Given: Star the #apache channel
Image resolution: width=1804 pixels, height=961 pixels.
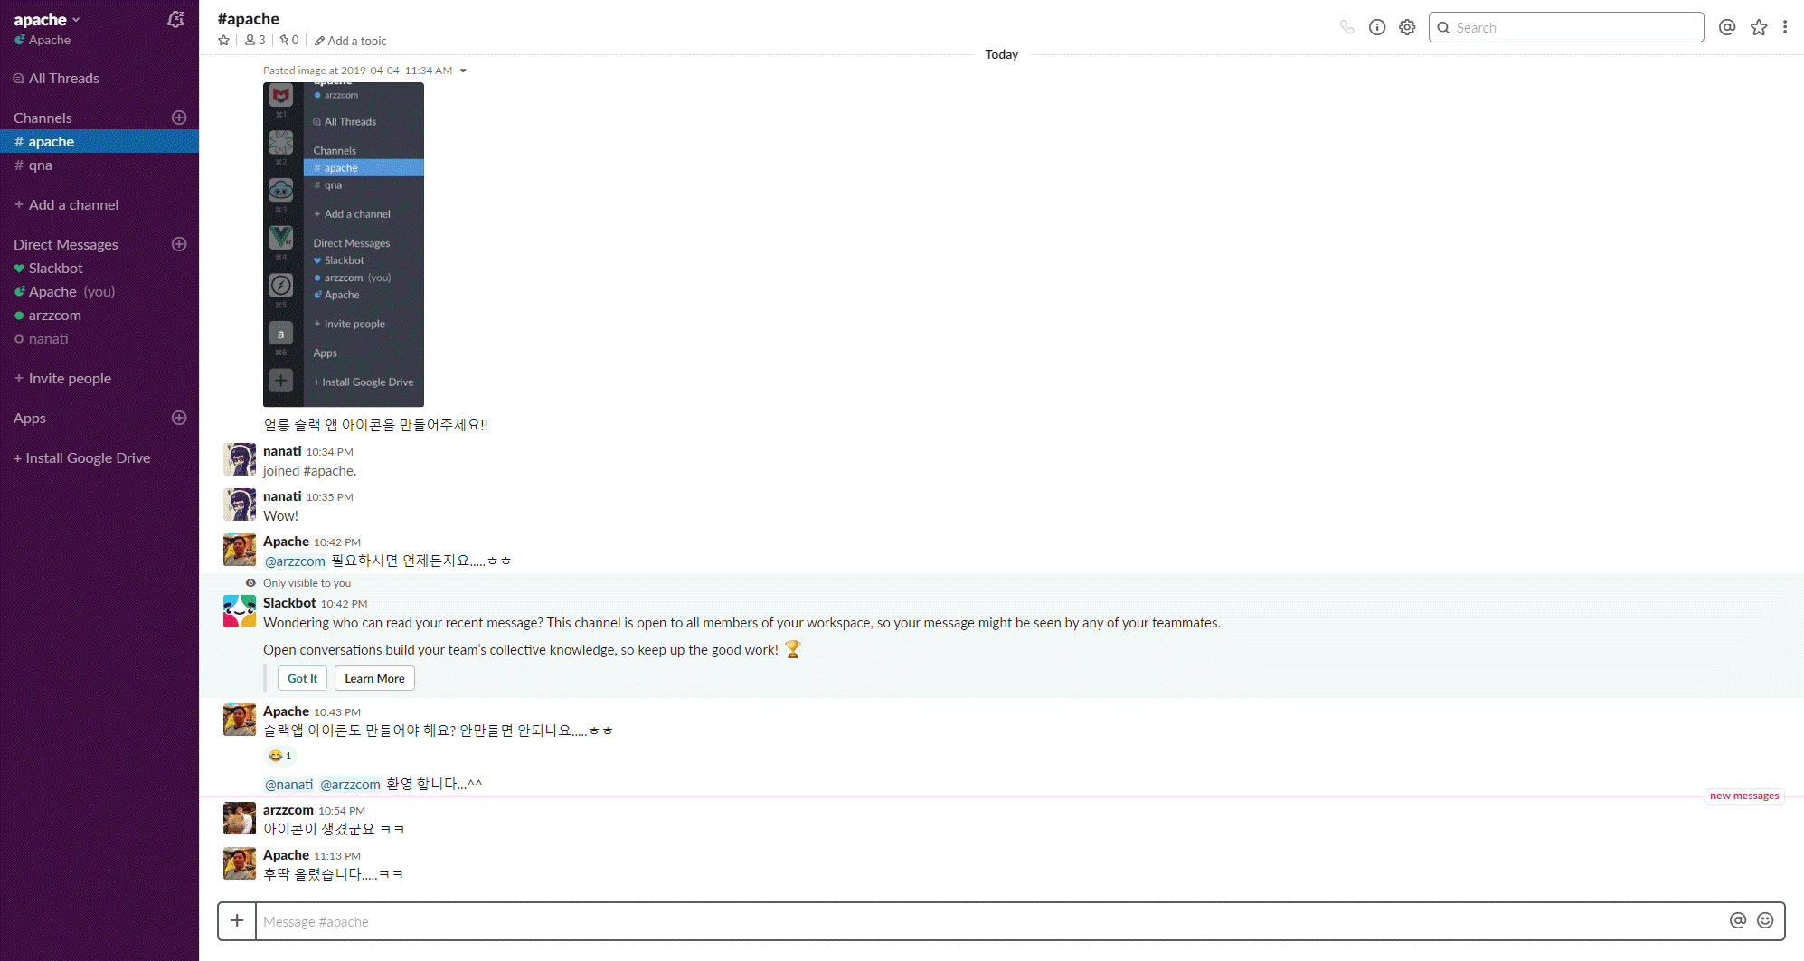Looking at the screenshot, I should (x=224, y=41).
